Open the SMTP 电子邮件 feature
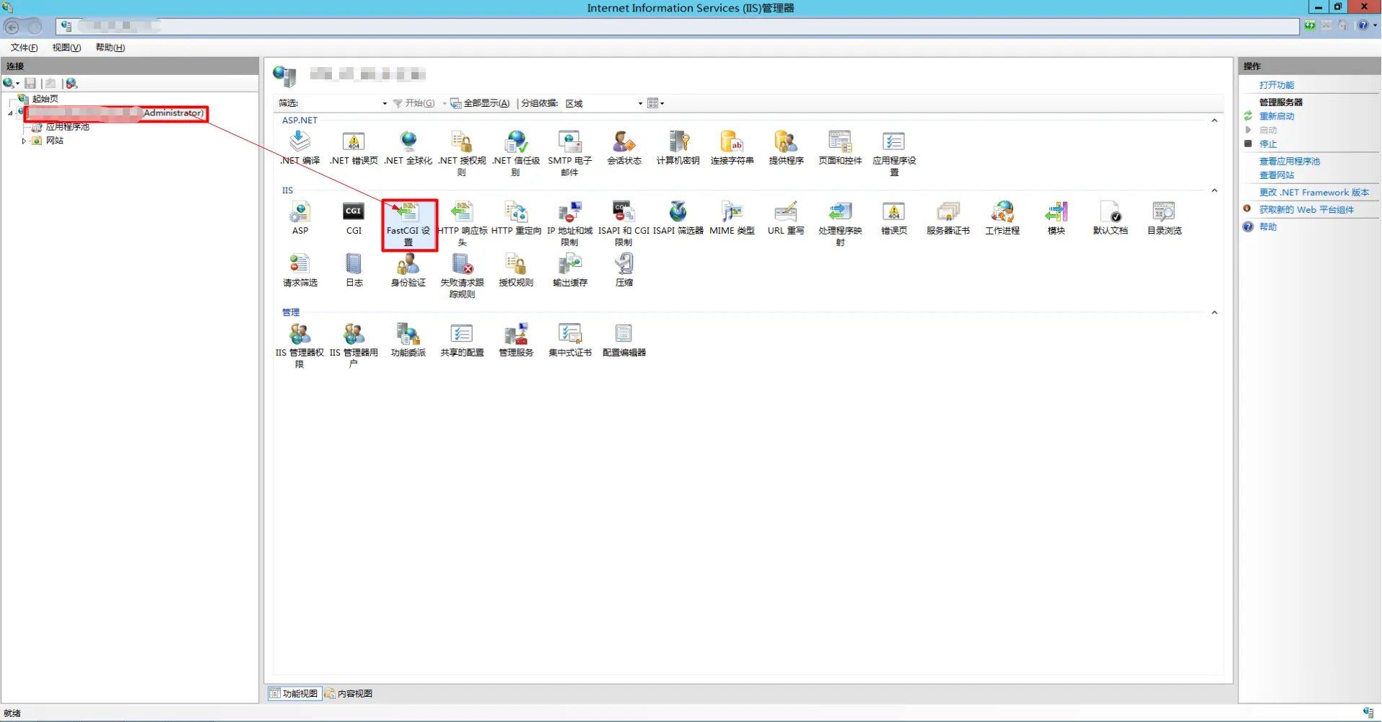Viewport: 1382px width, 722px height. click(x=570, y=153)
